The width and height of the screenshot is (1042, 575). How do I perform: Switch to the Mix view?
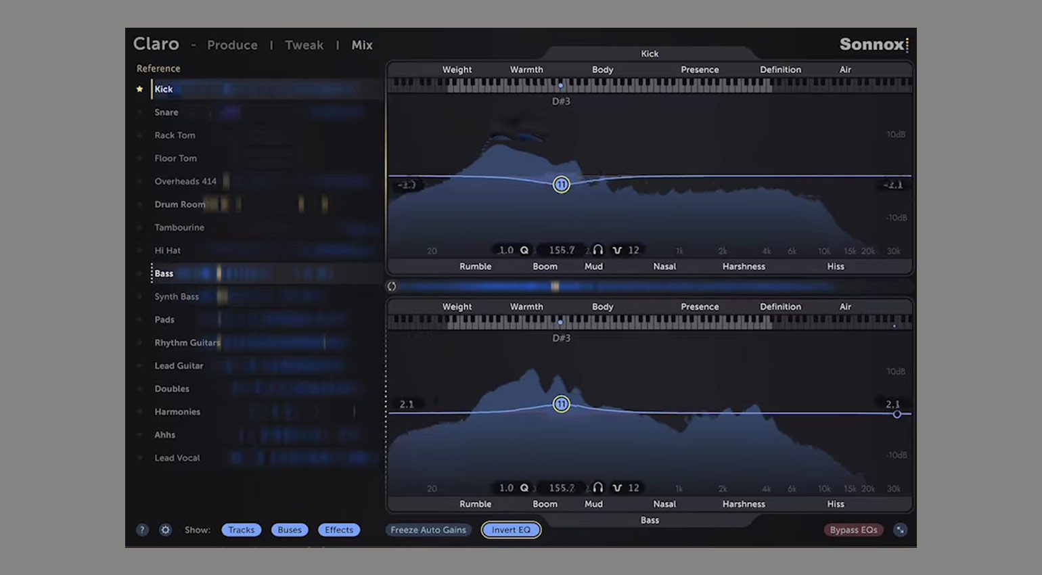pyautogui.click(x=362, y=45)
